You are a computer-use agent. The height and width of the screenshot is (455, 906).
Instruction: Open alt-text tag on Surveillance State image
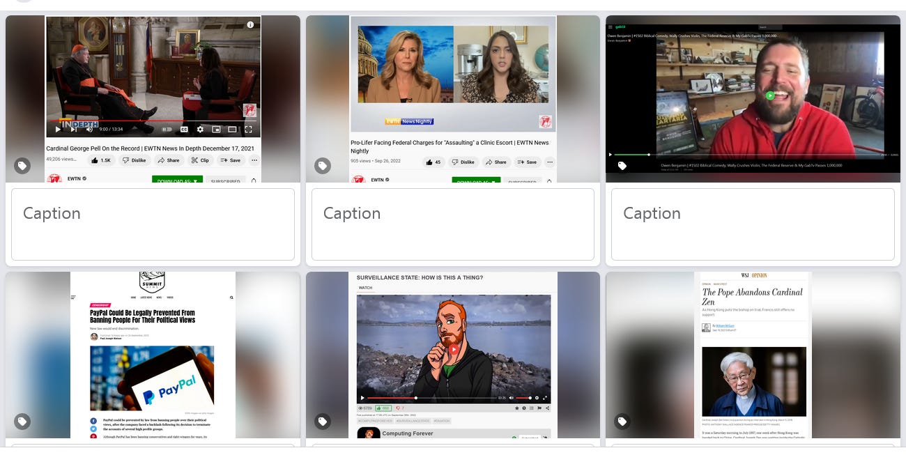[x=322, y=422]
